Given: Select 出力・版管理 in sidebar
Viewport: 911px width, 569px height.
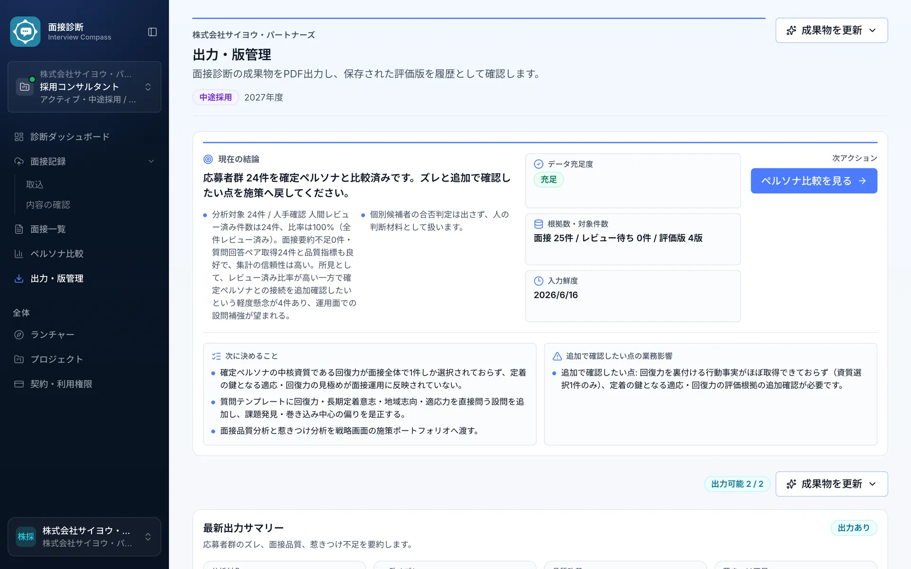Looking at the screenshot, I should click(84, 278).
